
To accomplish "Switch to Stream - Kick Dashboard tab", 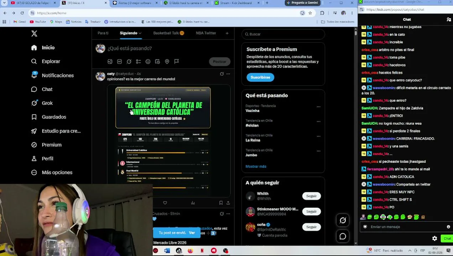I will pos(235,3).
